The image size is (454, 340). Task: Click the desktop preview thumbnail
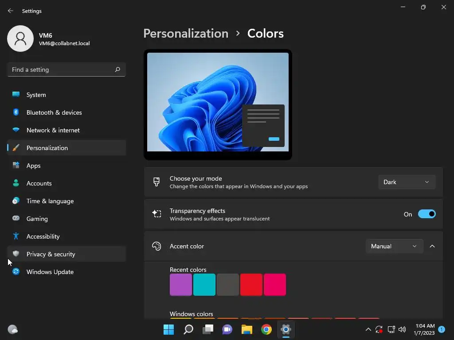pyautogui.click(x=218, y=104)
